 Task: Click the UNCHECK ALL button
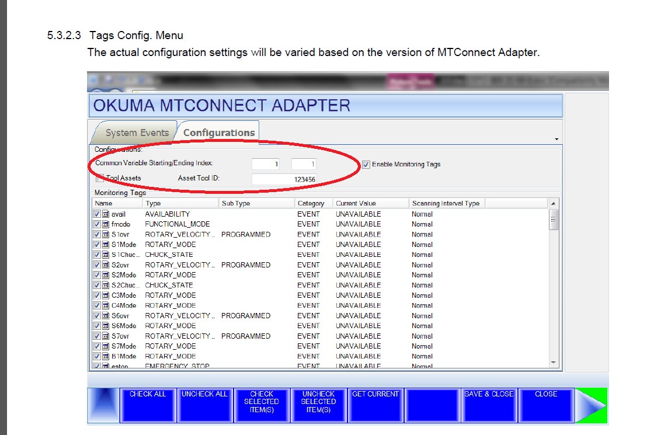204,406
